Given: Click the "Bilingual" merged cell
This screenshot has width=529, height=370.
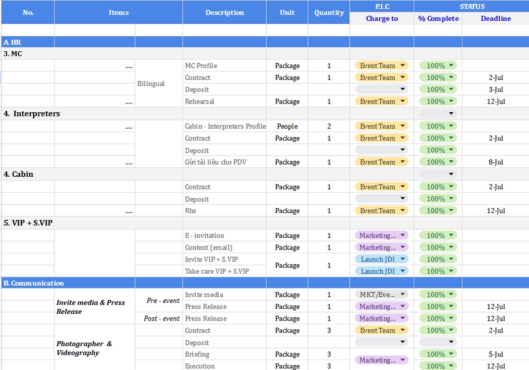Looking at the screenshot, I should [x=151, y=84].
